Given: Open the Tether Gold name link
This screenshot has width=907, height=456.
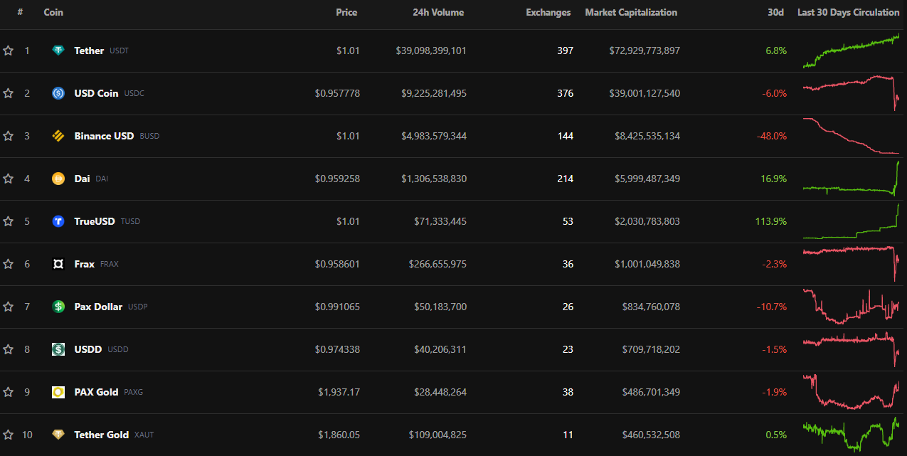Looking at the screenshot, I should tap(101, 435).
